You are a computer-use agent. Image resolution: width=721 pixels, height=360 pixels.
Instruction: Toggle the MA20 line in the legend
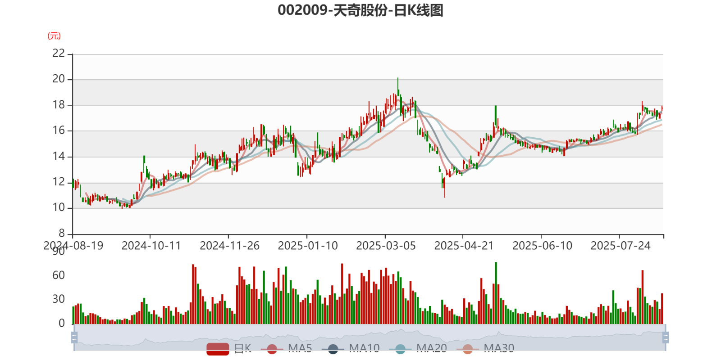(418, 349)
